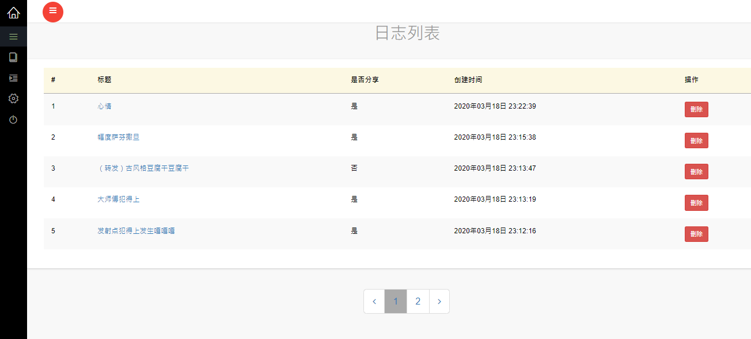Viewport: 751px width, 339px height.
Task: Delete the 2020年03月18日 23:13:47 log entry
Action: (x=696, y=172)
